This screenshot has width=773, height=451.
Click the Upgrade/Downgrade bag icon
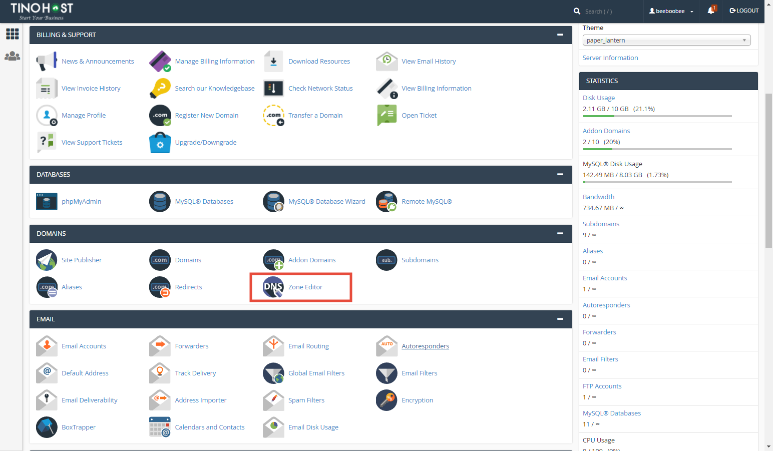tap(160, 143)
